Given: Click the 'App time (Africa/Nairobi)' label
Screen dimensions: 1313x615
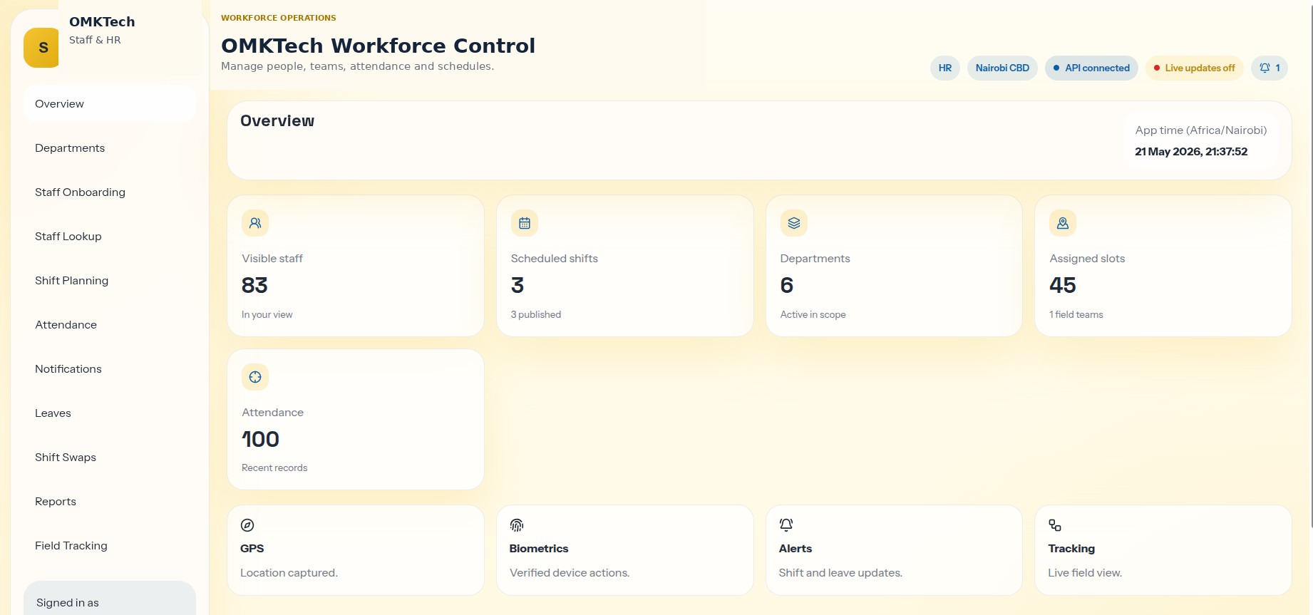Looking at the screenshot, I should 1201,130.
